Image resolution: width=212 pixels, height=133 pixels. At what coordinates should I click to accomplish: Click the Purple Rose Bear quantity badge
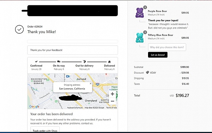[x=145, y=7]
